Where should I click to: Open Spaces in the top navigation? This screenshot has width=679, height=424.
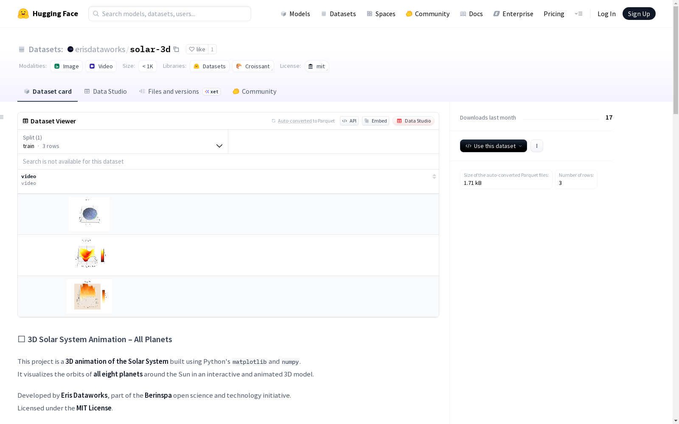[x=381, y=14]
